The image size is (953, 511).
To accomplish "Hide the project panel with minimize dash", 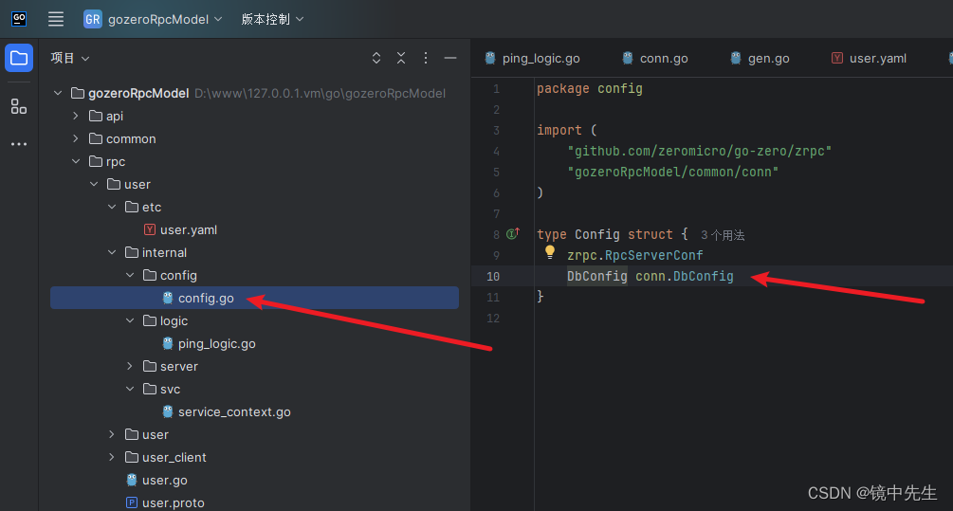I will 450,59.
